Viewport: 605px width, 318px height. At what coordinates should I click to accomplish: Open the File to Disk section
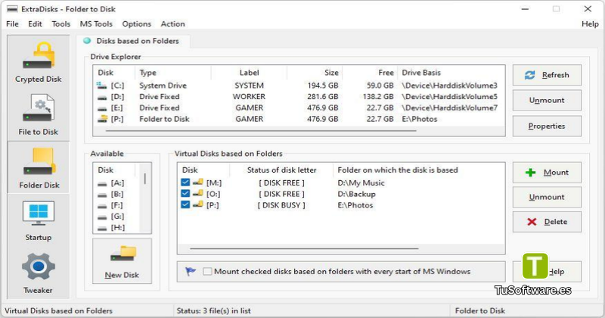39,114
